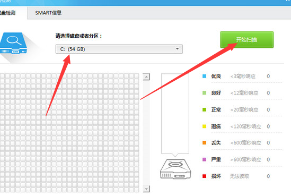Click the scroll up arrow beside grid
The image size is (291, 196).
(x=146, y=76)
